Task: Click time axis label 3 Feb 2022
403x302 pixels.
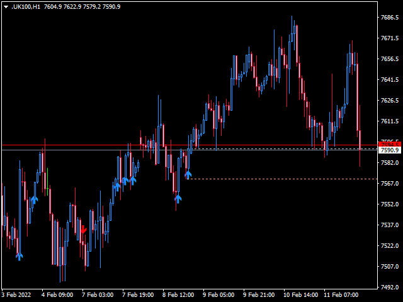Action: (16, 295)
